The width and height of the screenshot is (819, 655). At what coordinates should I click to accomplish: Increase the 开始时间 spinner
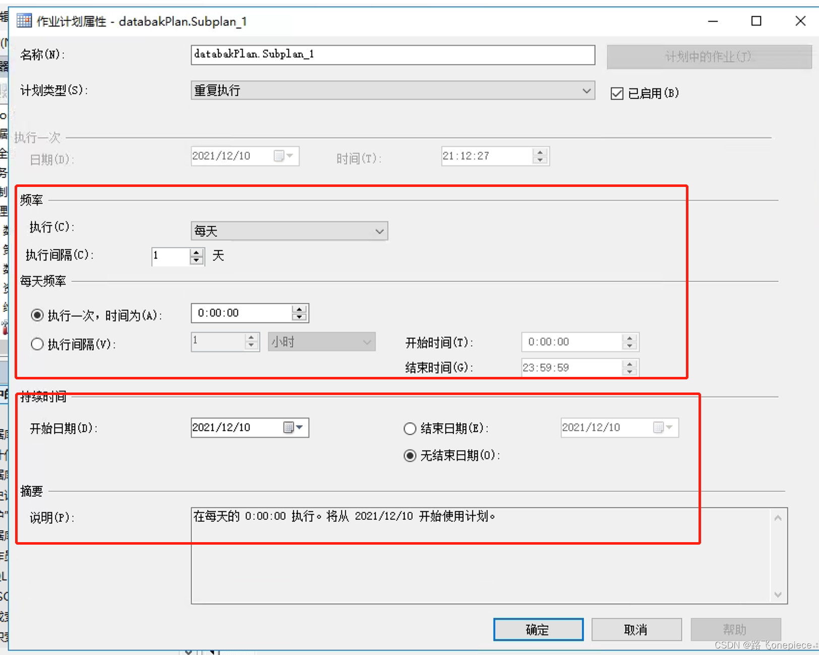[629, 338]
